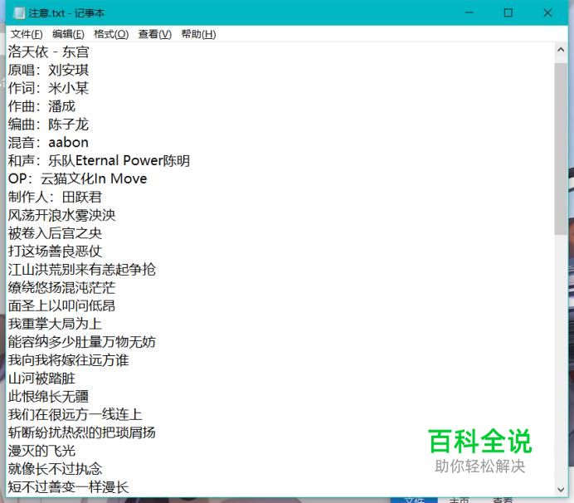The height and width of the screenshot is (503, 574).
Task: Open the 编辑(E) menu
Action: [68, 34]
